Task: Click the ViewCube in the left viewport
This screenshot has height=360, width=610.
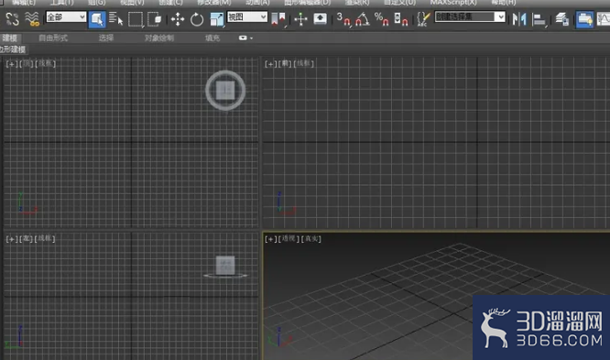Action: (x=225, y=267)
